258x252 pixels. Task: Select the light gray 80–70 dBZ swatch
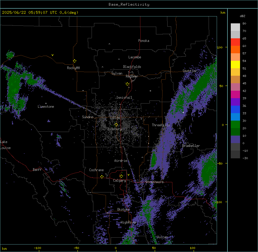pos(235,27)
